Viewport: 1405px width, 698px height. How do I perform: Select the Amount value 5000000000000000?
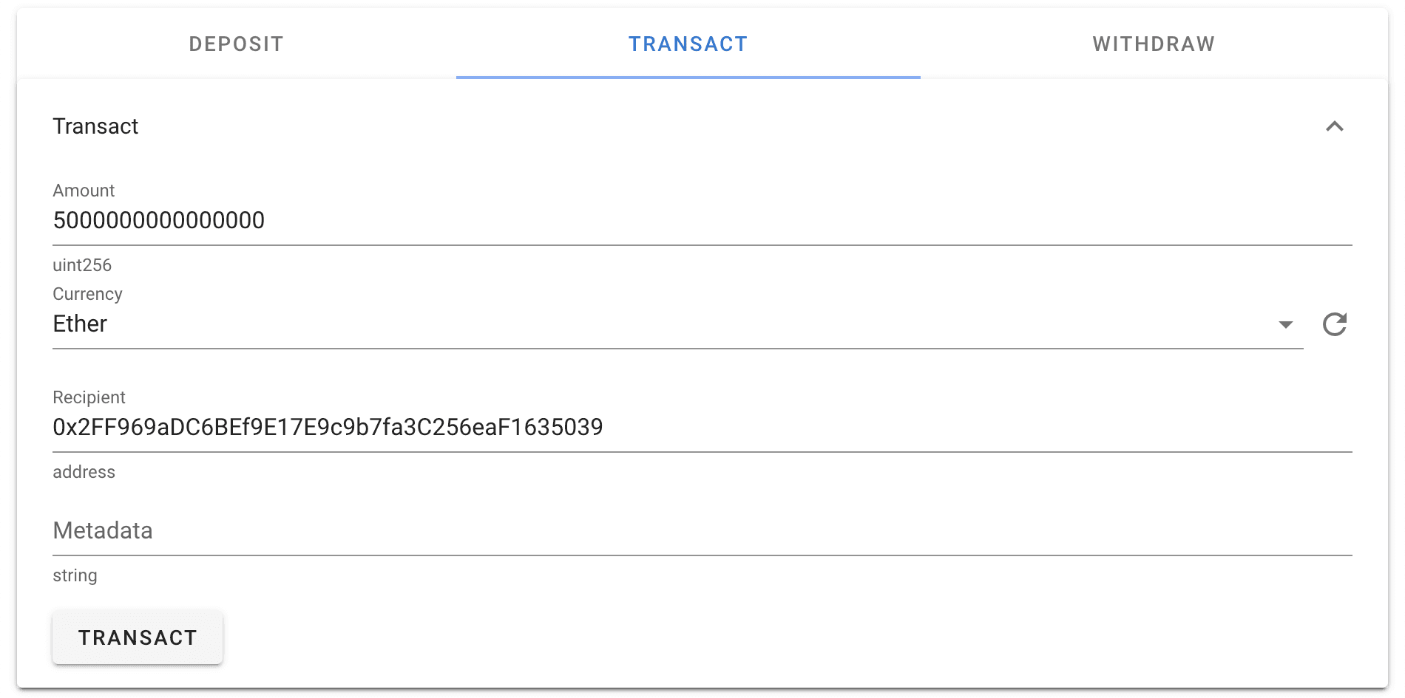[x=158, y=220]
